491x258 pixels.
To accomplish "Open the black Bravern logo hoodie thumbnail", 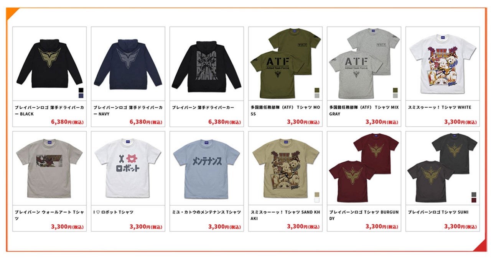I will (x=49, y=63).
